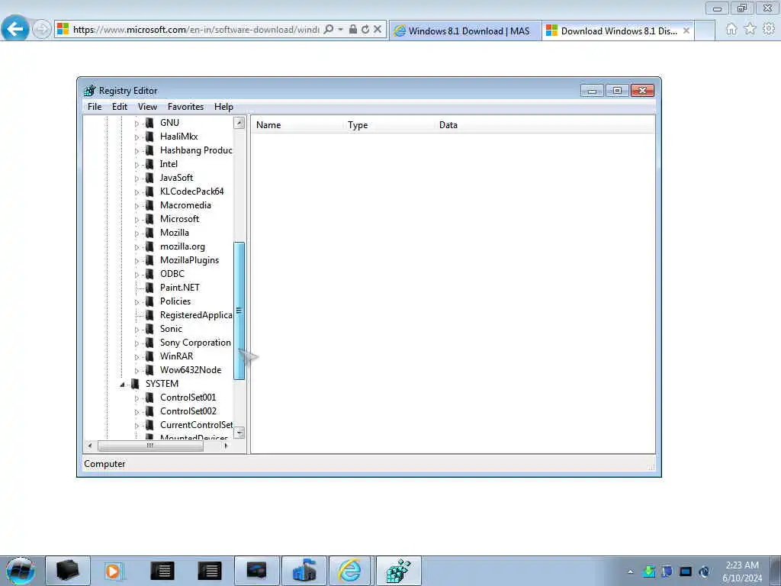Click the security lock icon in address bar
Image resolution: width=781 pixels, height=586 pixels.
(x=352, y=30)
